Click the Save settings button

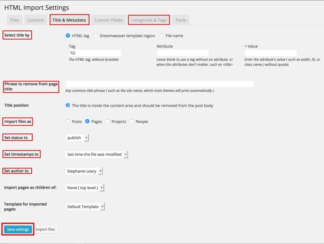pyautogui.click(x=18, y=229)
